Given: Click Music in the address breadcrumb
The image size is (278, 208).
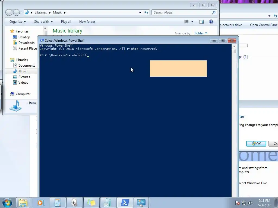Looking at the screenshot, I should (57, 12).
